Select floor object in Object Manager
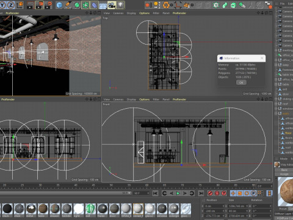 click(288, 133)
